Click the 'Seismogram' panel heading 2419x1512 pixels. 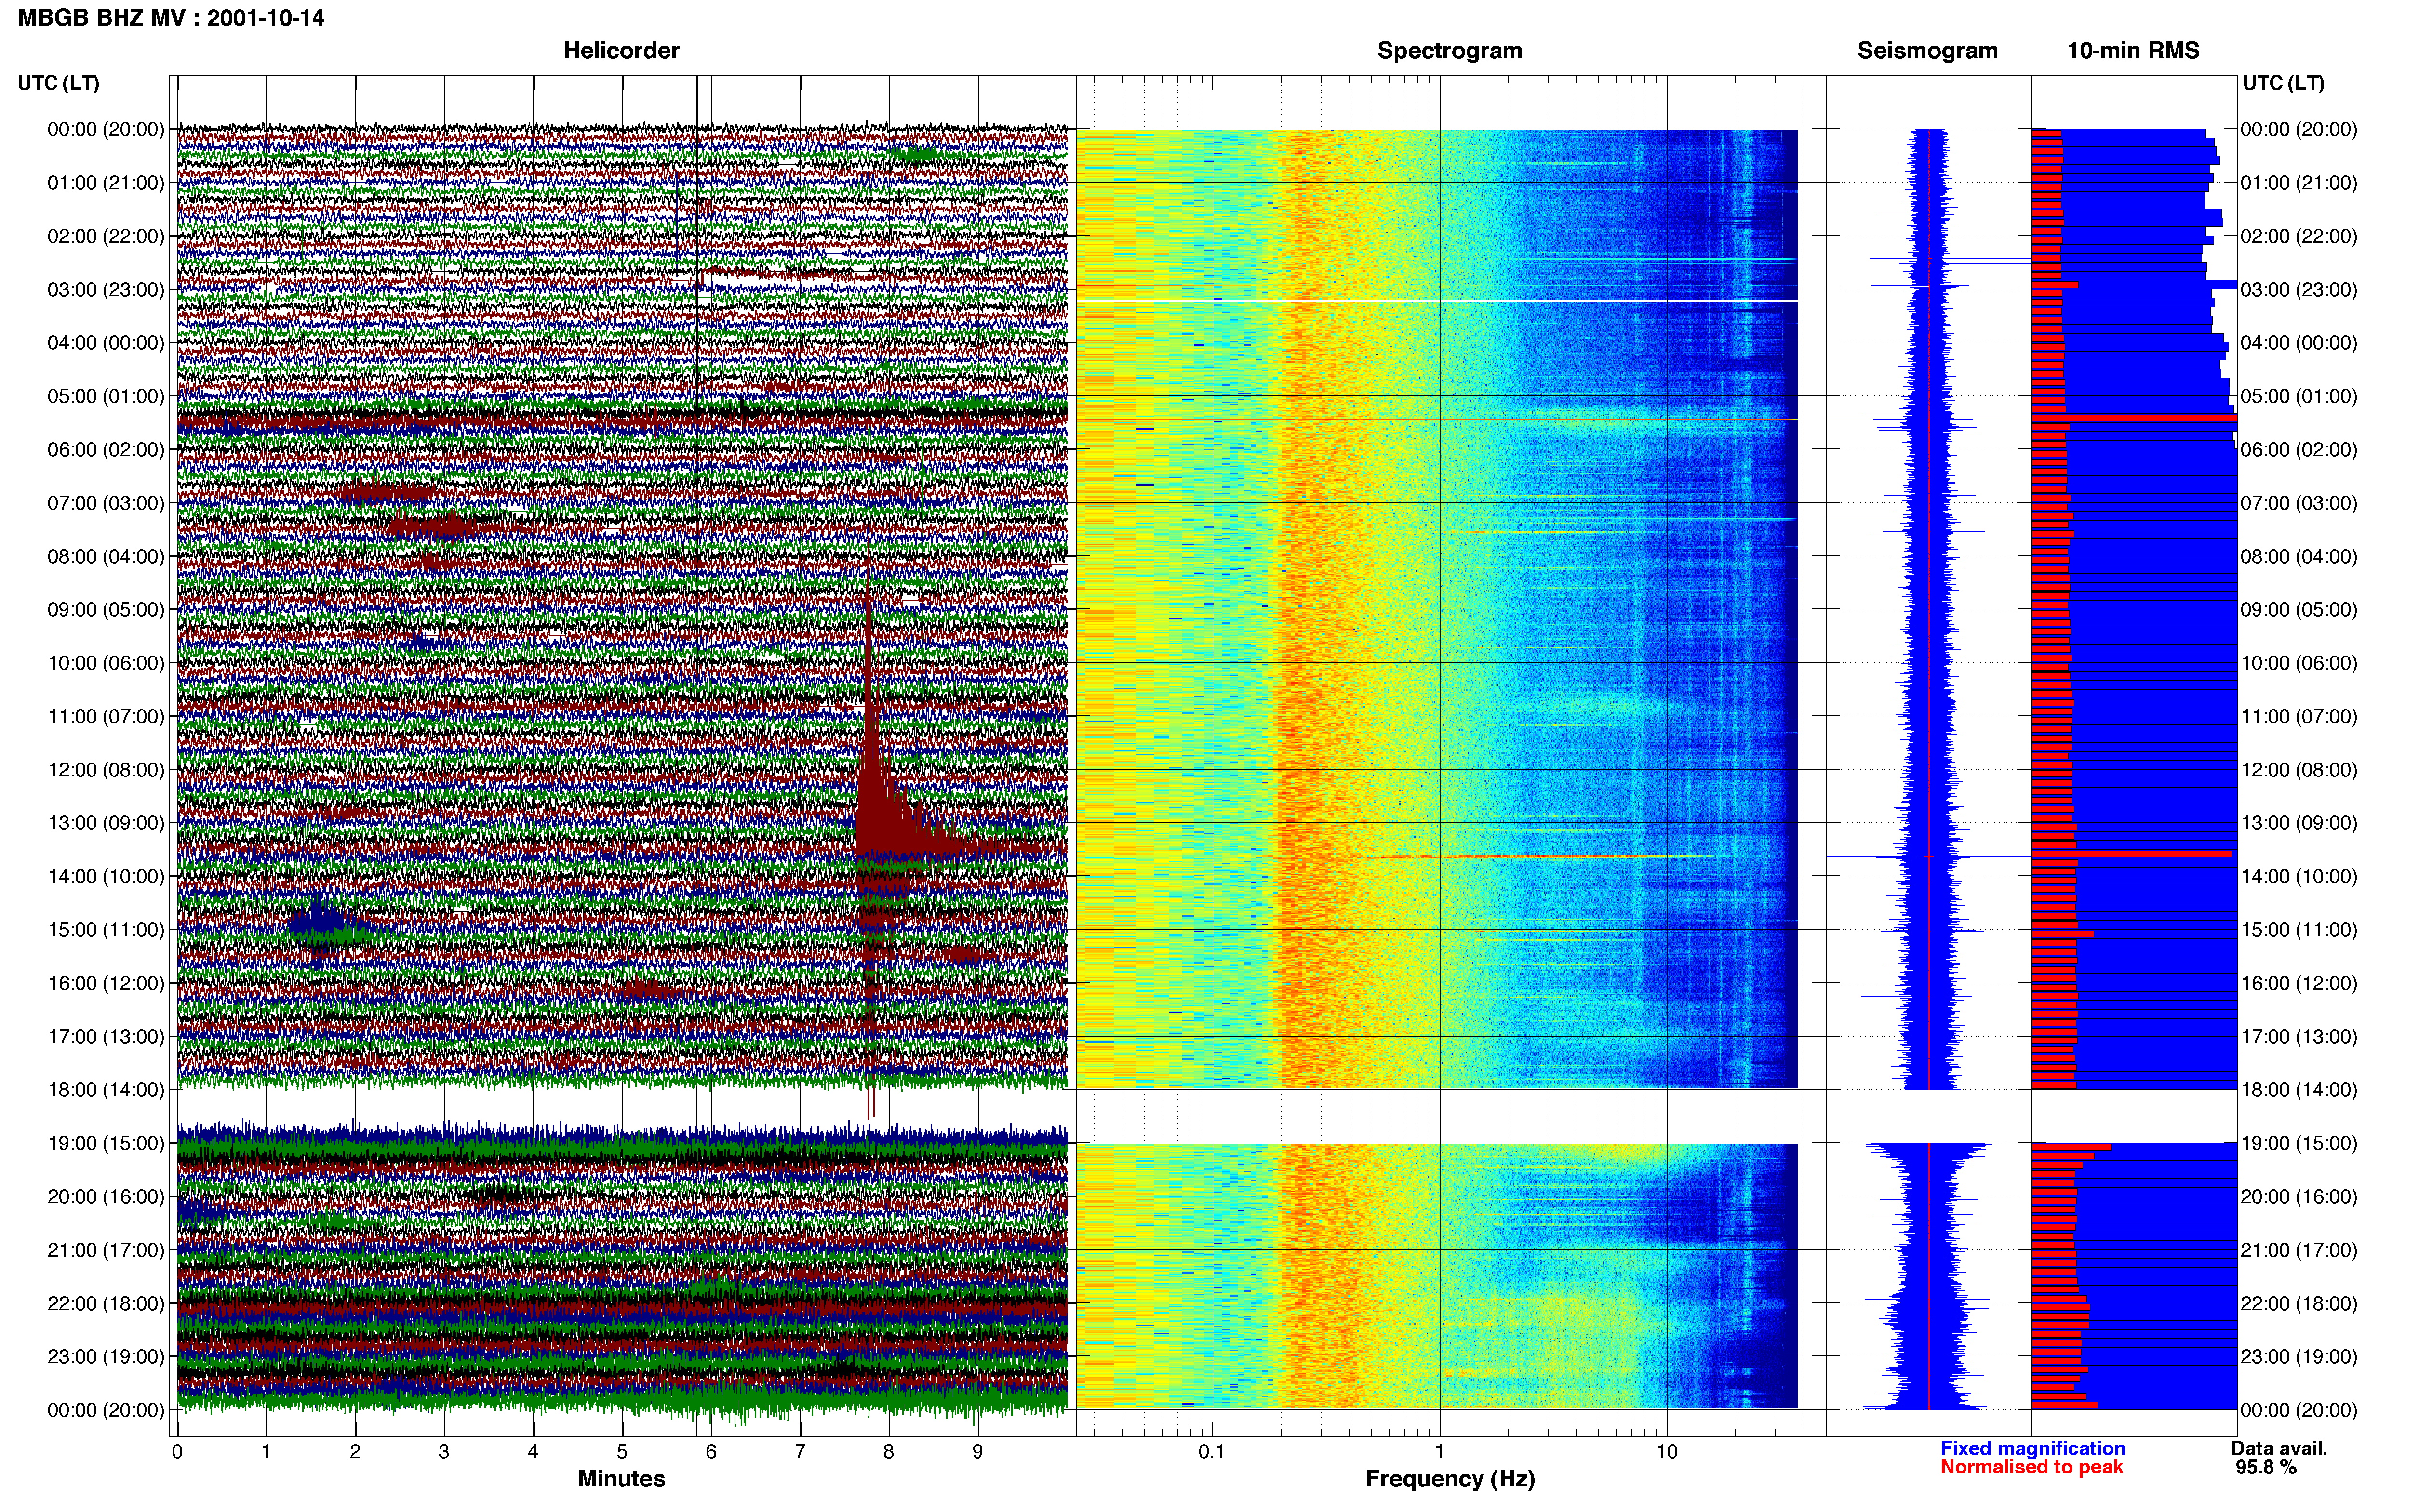tap(1927, 50)
